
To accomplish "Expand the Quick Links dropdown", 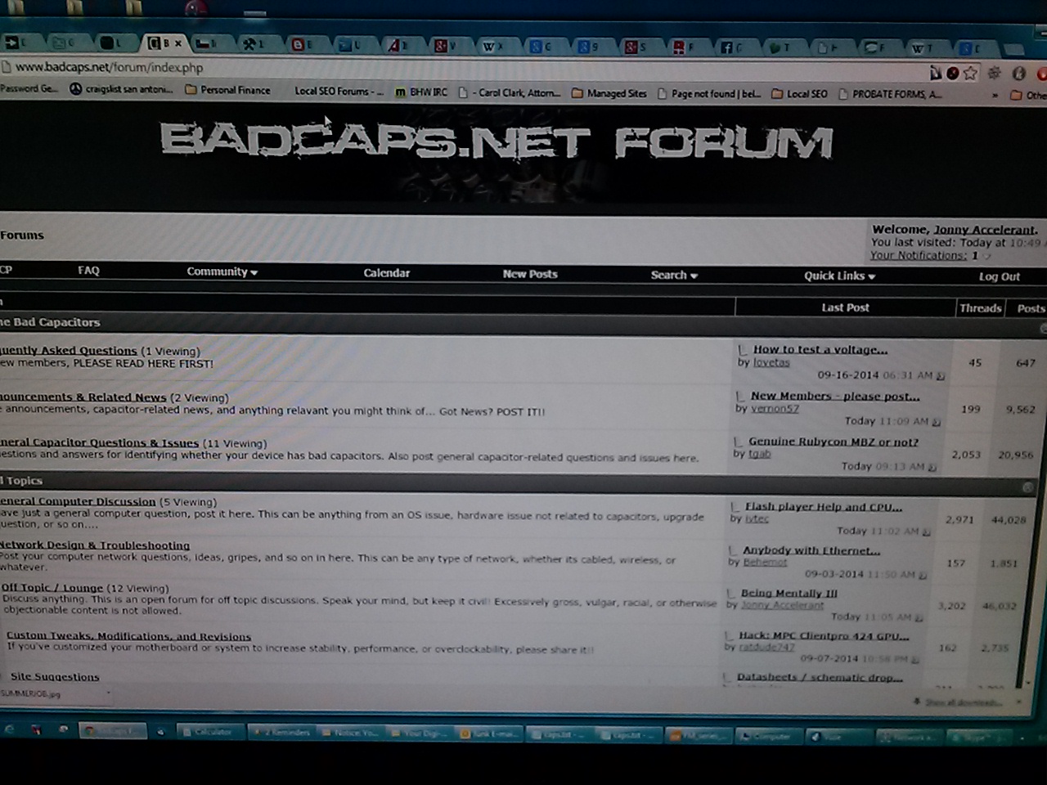I will pyautogui.click(x=839, y=276).
